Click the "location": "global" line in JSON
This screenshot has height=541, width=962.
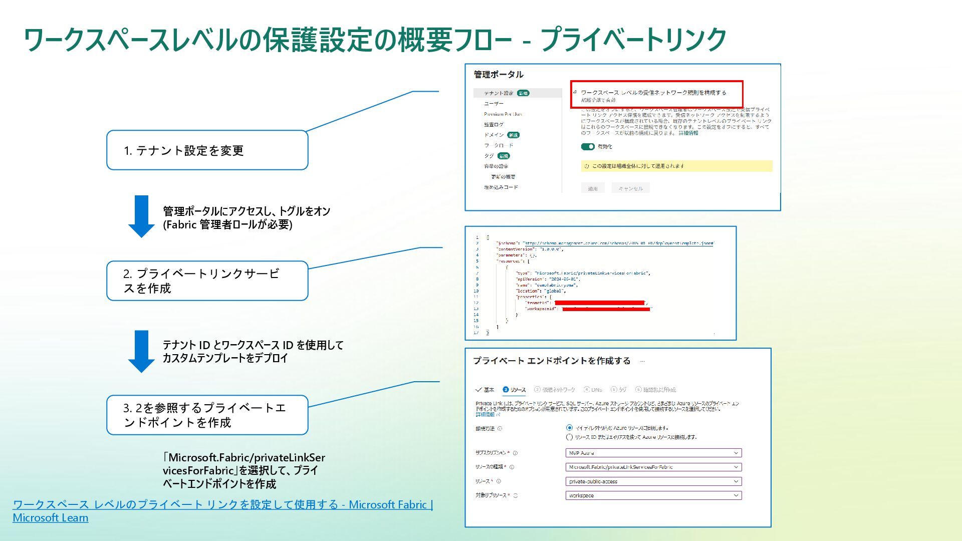541,291
